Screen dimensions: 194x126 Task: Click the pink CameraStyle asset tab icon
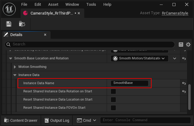[25, 13]
